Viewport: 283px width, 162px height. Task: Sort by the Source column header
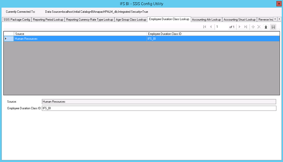click(80, 34)
